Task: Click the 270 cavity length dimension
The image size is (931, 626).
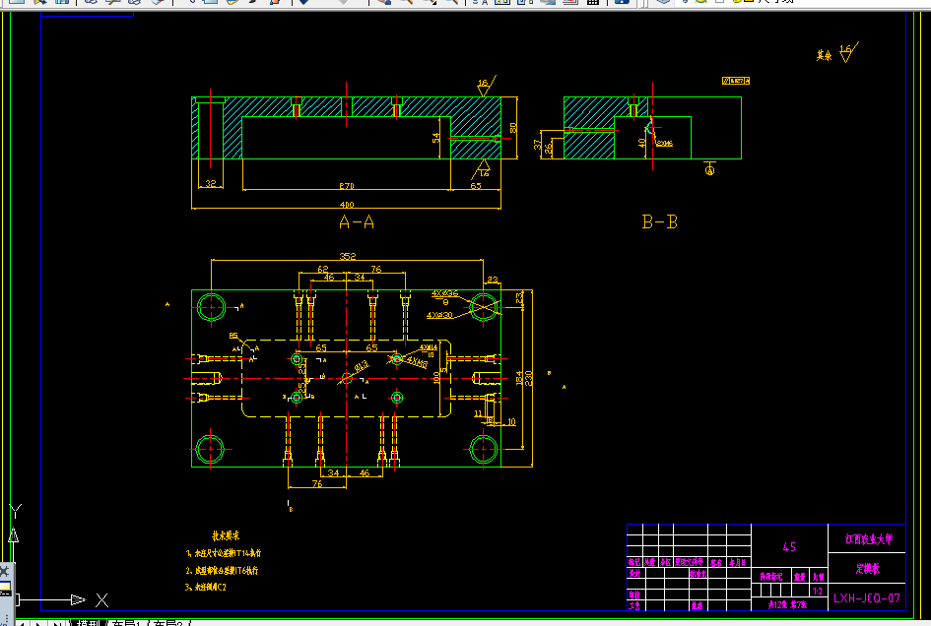Action: tap(347, 186)
